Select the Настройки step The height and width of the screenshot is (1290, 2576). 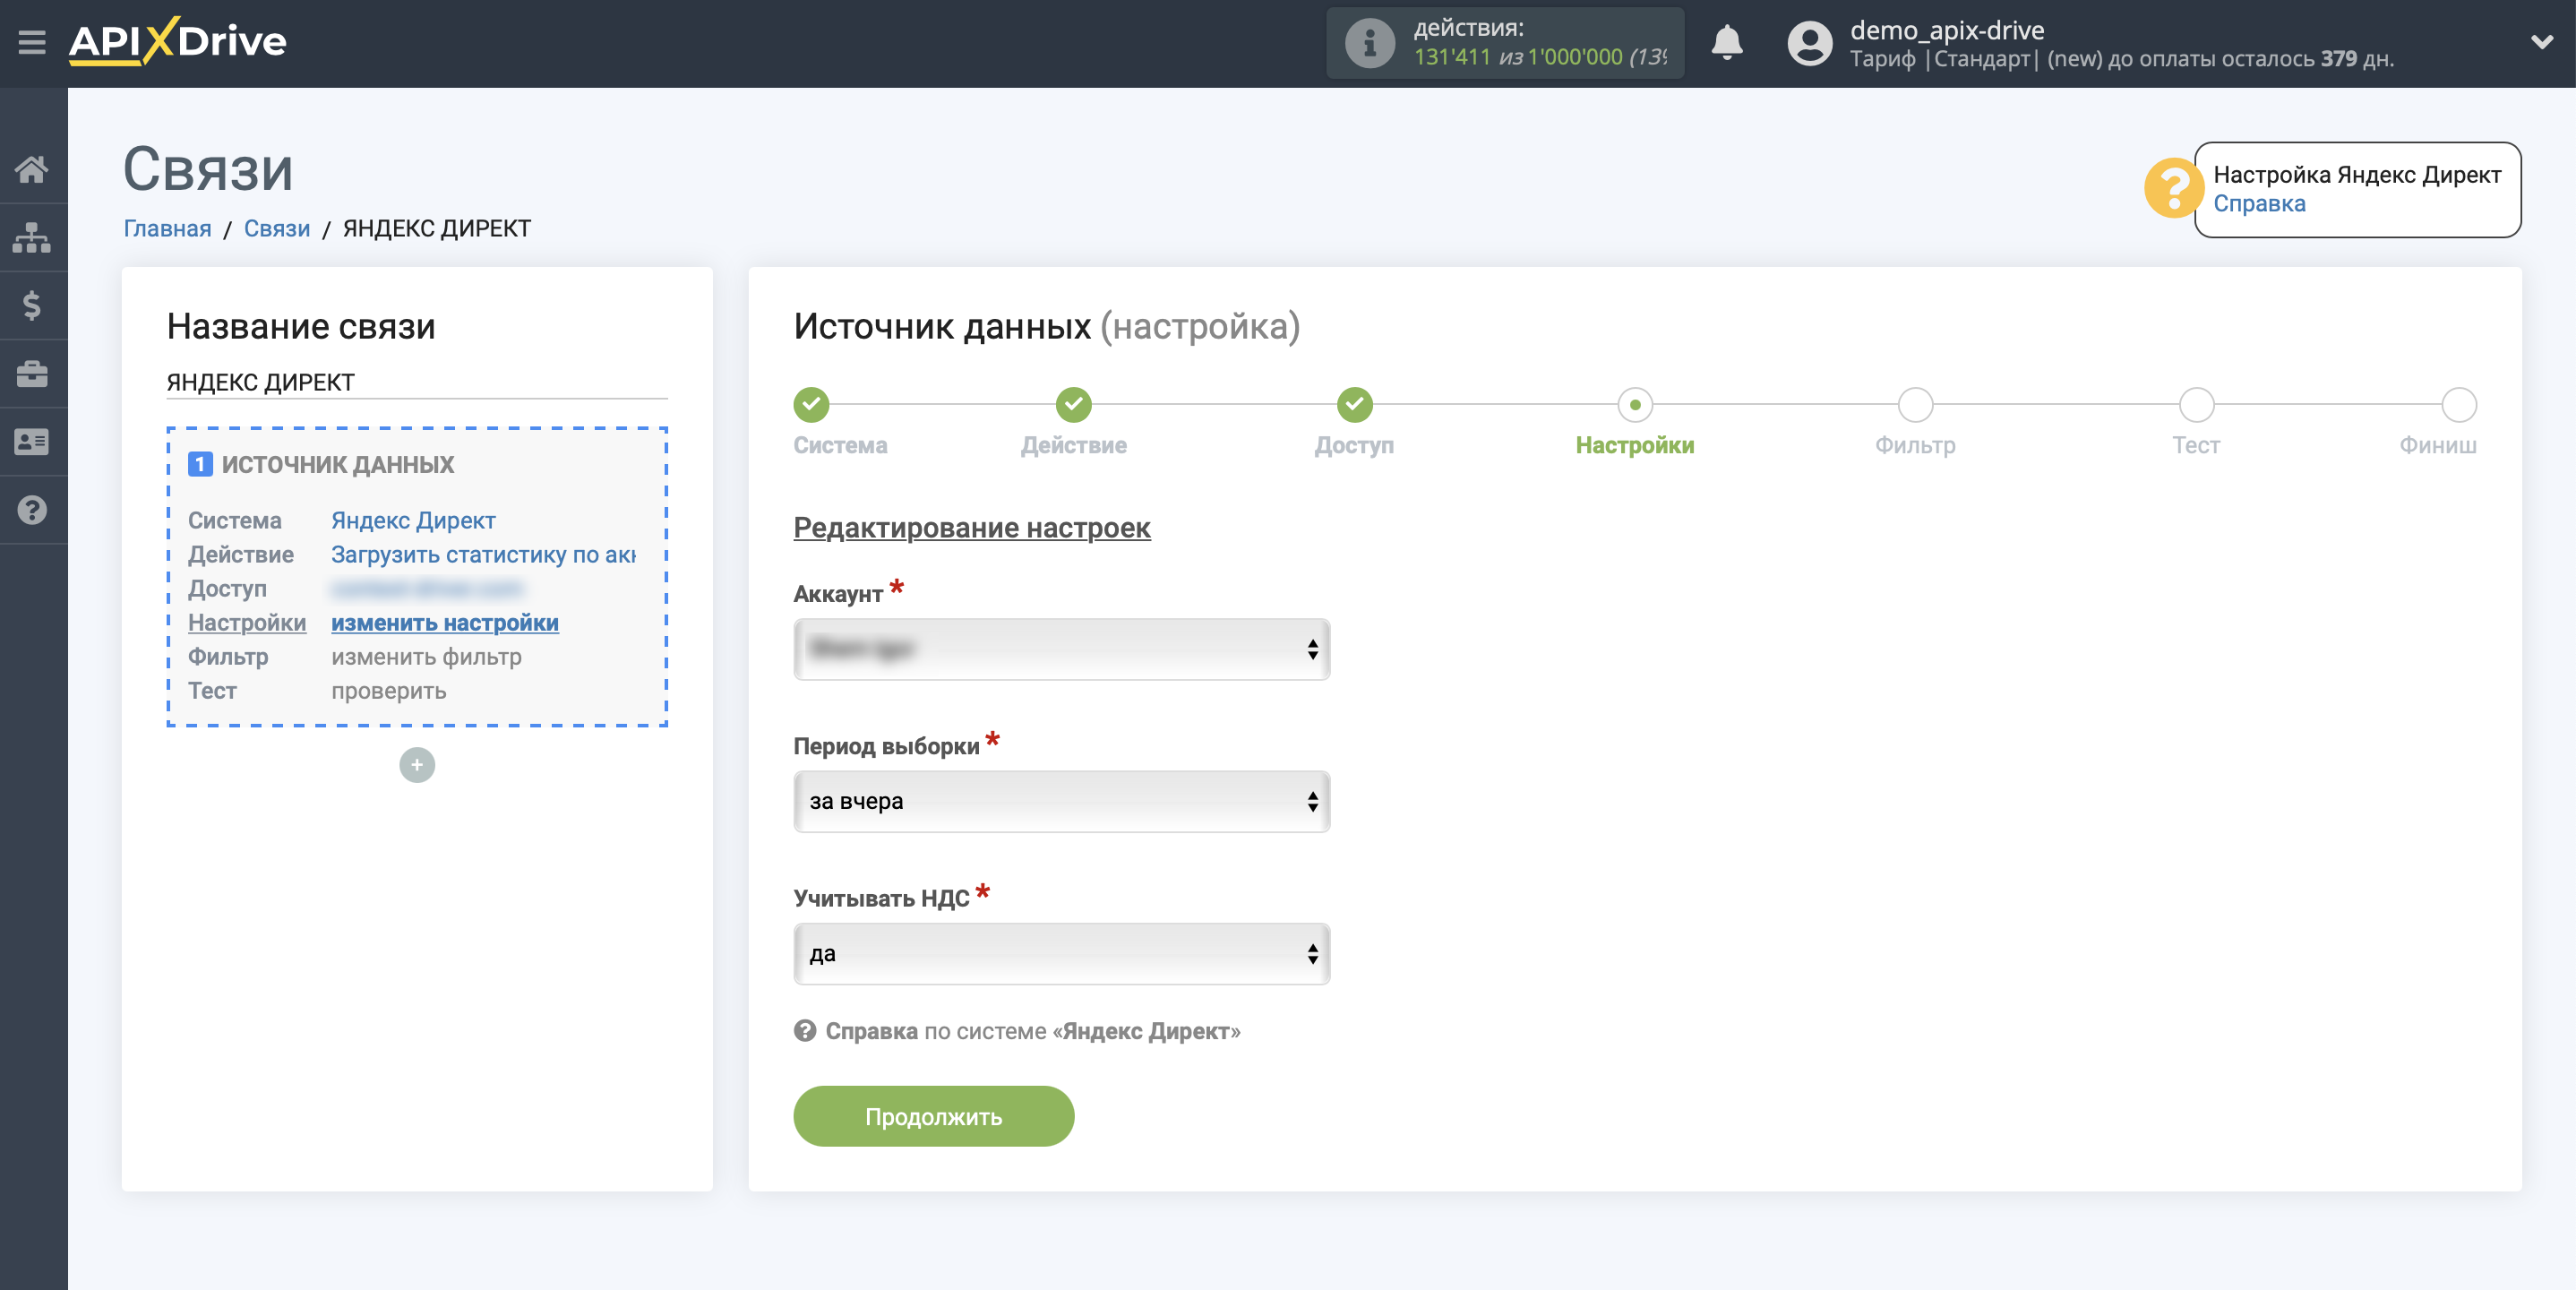pyautogui.click(x=1634, y=405)
